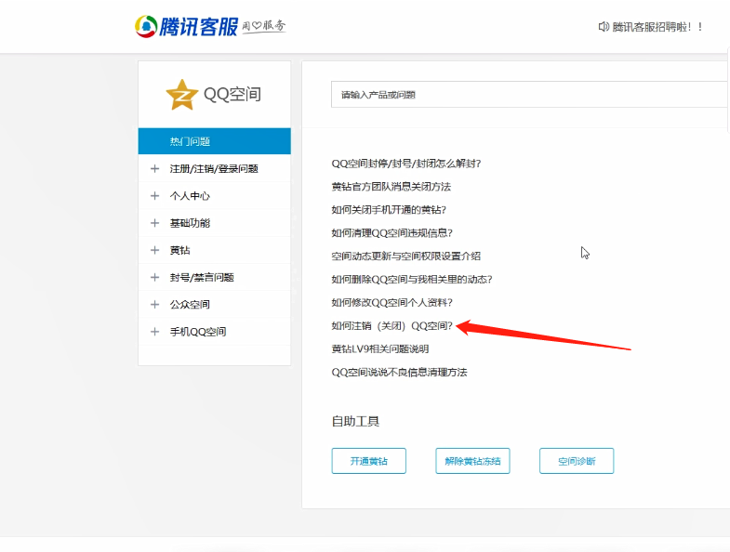
Task: Open 如何修改QQ空间个人资料 question
Action: [x=392, y=303]
